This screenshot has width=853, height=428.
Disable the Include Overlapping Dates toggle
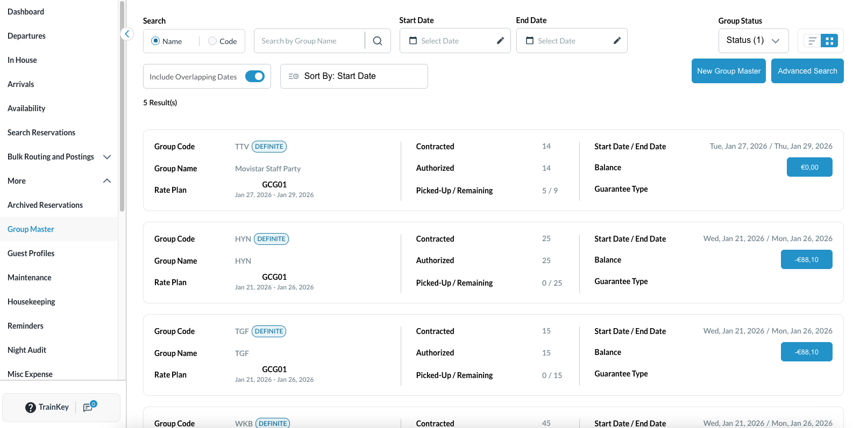click(255, 76)
